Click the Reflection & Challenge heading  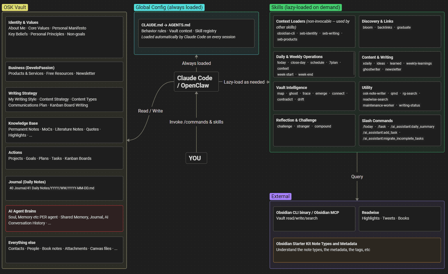pyautogui.click(x=296, y=120)
